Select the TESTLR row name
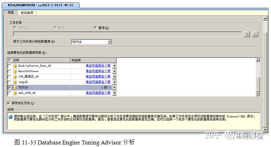 23,88
